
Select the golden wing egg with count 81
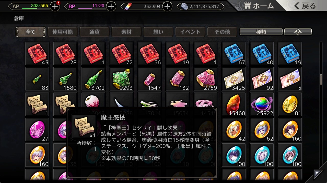click(x=290, y=104)
